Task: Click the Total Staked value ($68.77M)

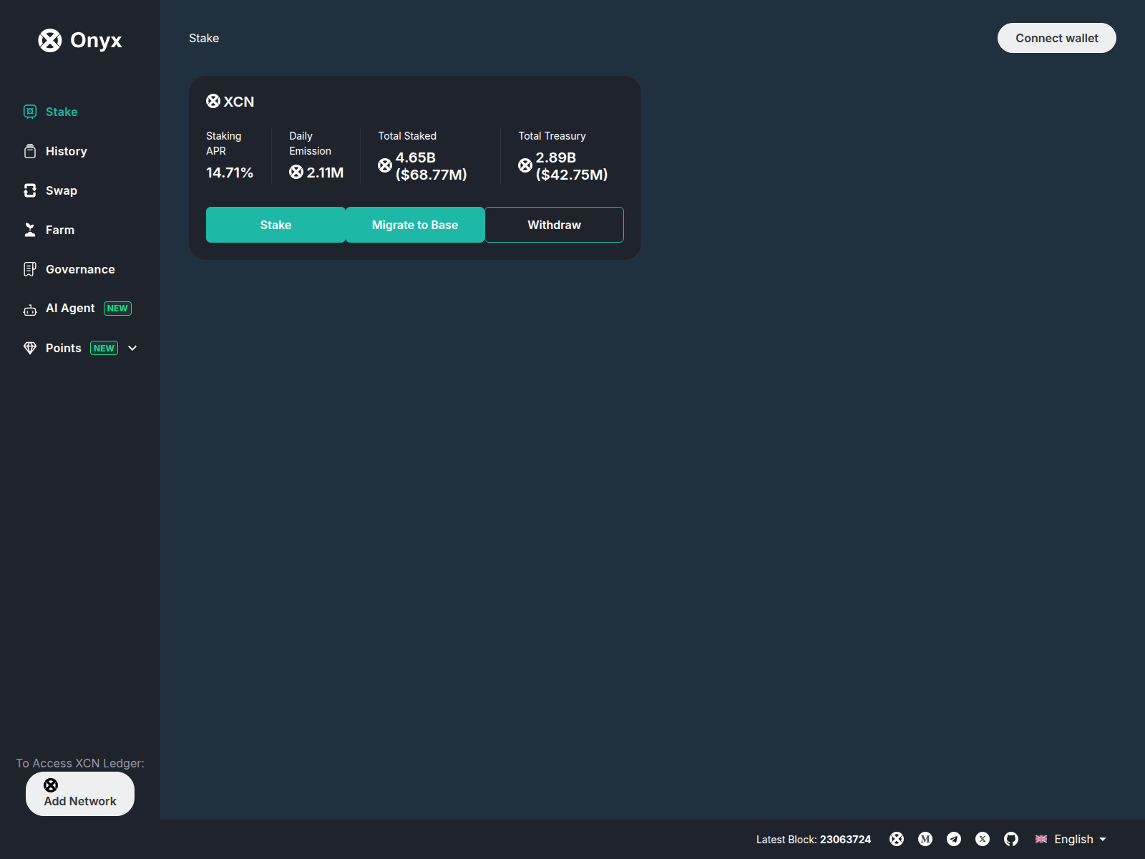Action: (432, 175)
